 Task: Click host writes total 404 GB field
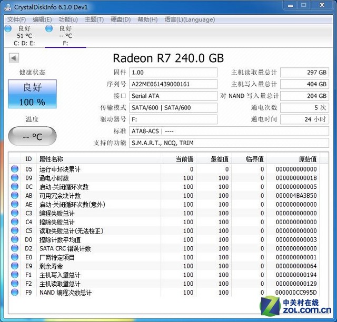click(x=304, y=84)
